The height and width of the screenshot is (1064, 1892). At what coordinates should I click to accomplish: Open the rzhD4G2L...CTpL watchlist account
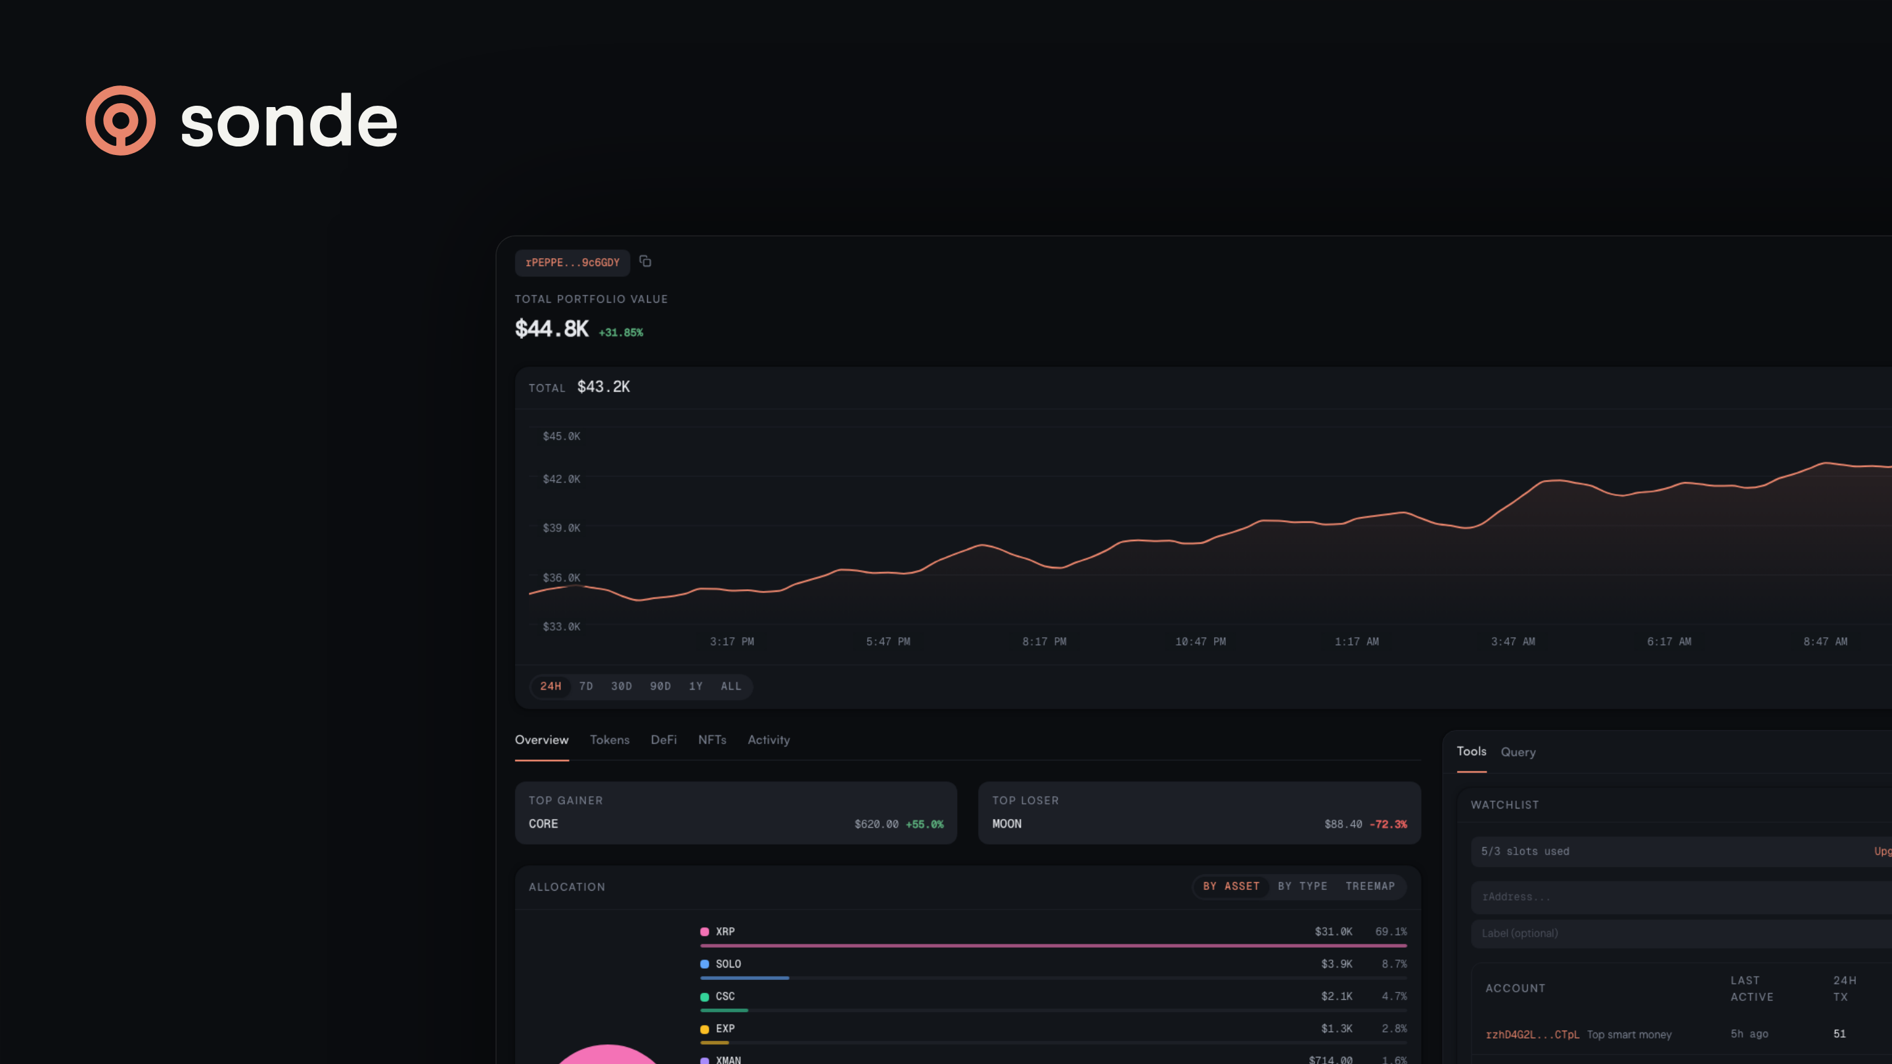pyautogui.click(x=1532, y=1034)
